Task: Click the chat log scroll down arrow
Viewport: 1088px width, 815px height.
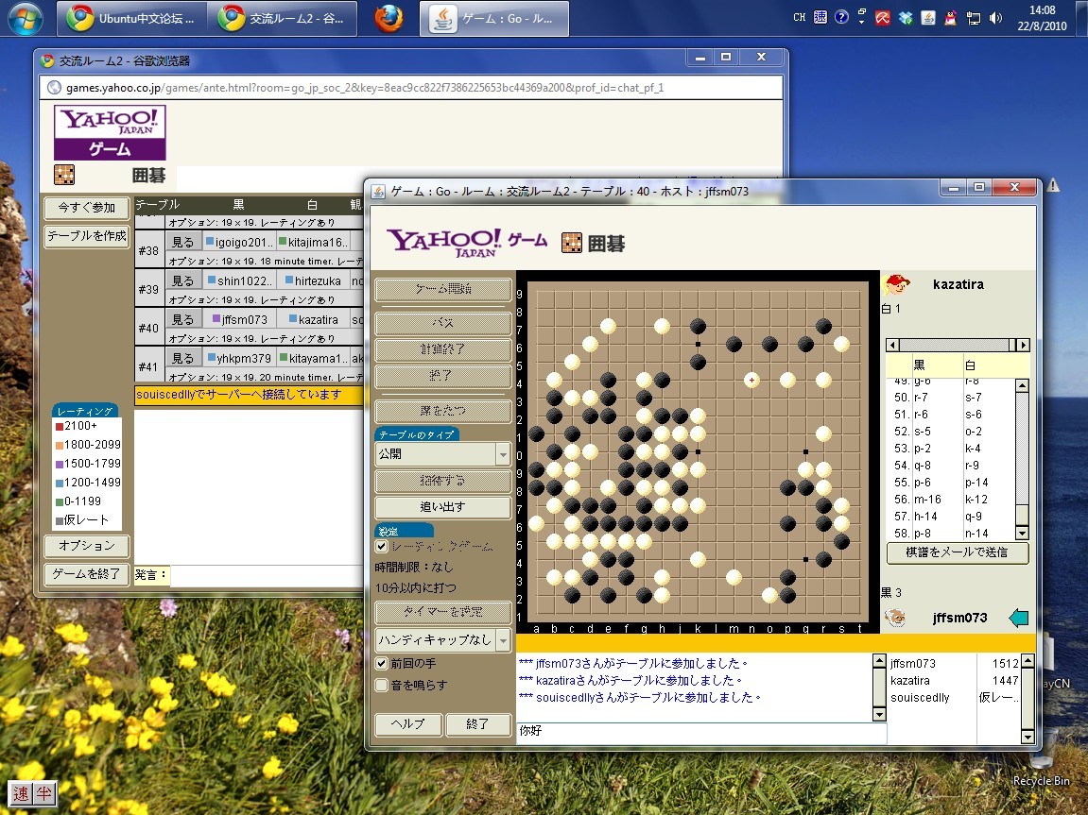Action: [879, 715]
